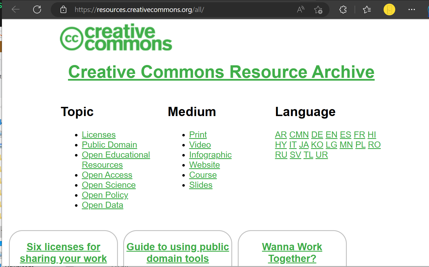Start Read Aloud for this page
This screenshot has height=267, width=429.
300,9
